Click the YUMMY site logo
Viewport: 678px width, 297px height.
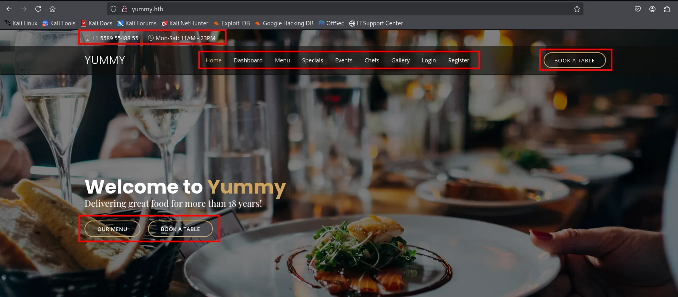(105, 60)
